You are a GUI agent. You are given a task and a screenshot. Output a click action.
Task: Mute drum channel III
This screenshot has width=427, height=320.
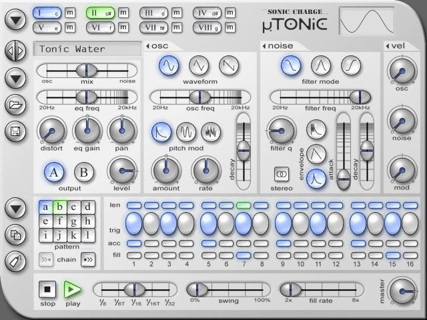177,13
